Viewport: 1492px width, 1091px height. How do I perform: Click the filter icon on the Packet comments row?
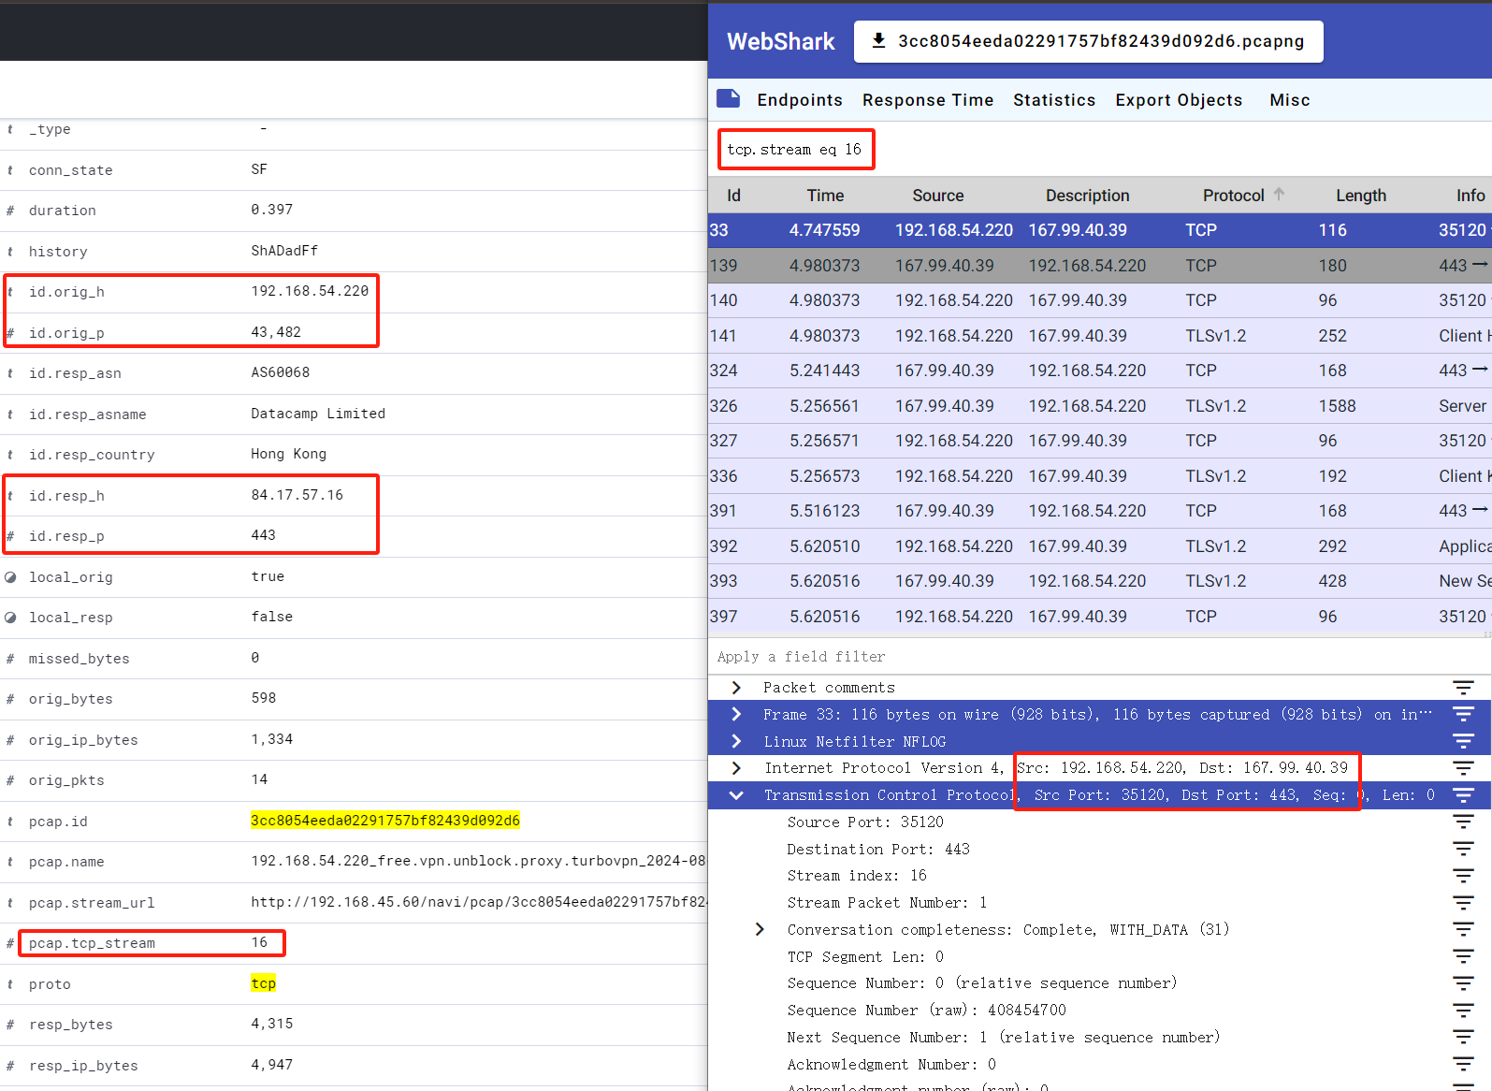point(1463,688)
